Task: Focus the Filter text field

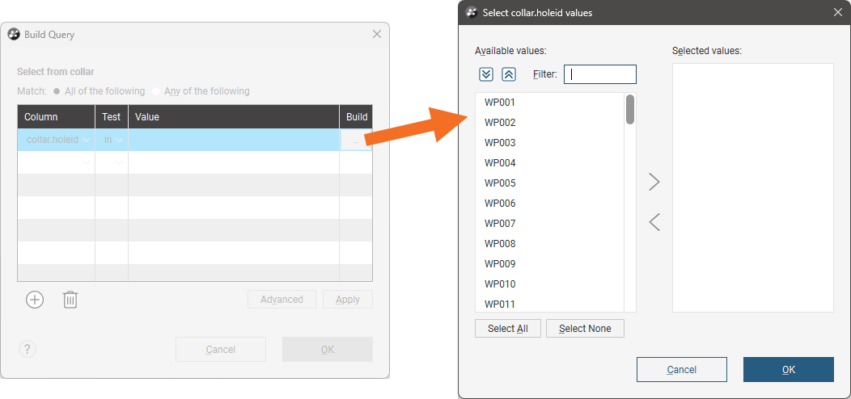Action: [x=600, y=74]
